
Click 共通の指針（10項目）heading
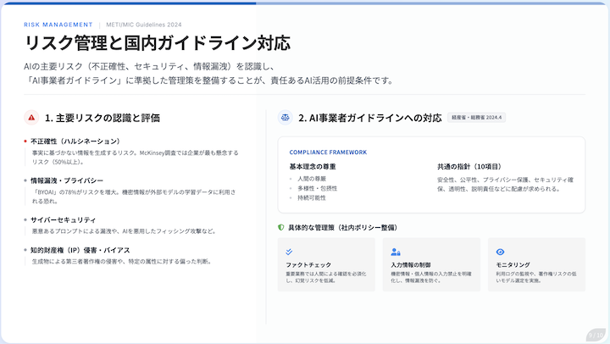pos(469,167)
